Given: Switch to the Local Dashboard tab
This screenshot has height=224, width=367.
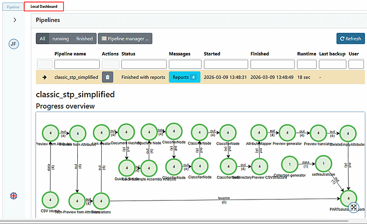Looking at the screenshot, I should 44,6.
